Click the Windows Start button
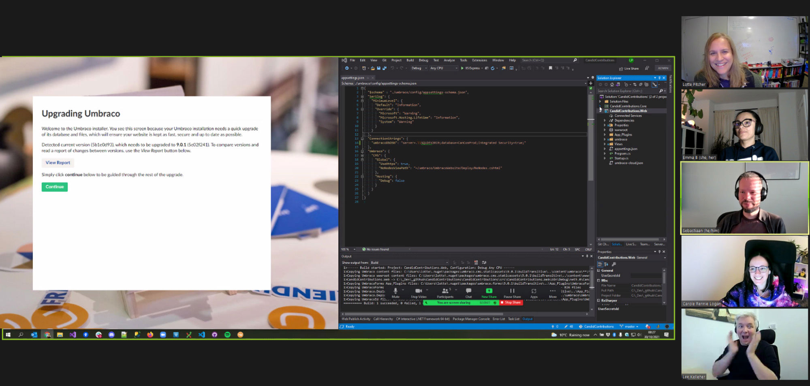The image size is (810, 386). [8, 335]
